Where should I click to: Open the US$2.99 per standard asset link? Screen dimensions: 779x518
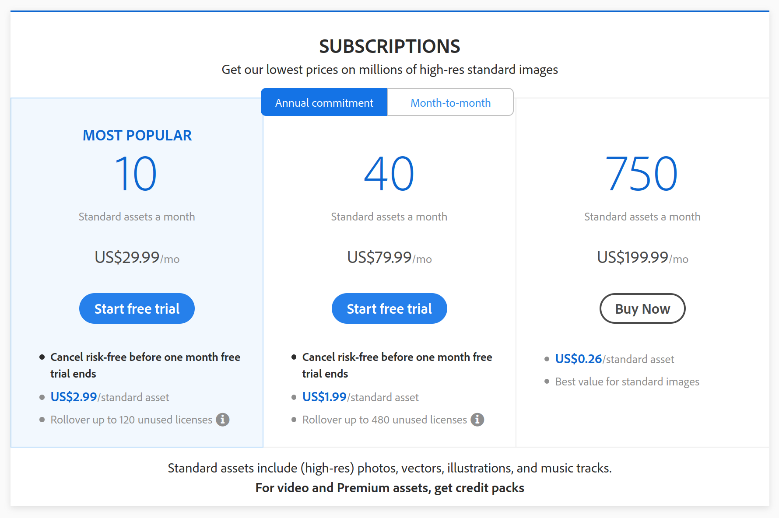(74, 397)
